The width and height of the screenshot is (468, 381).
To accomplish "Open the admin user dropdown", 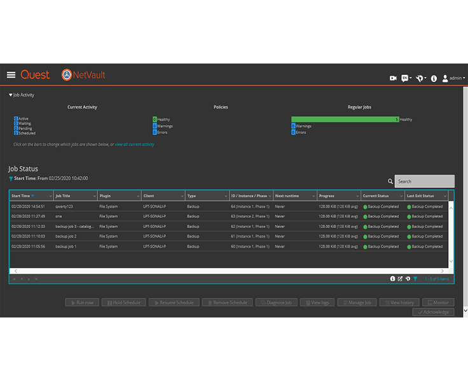I will pos(453,78).
